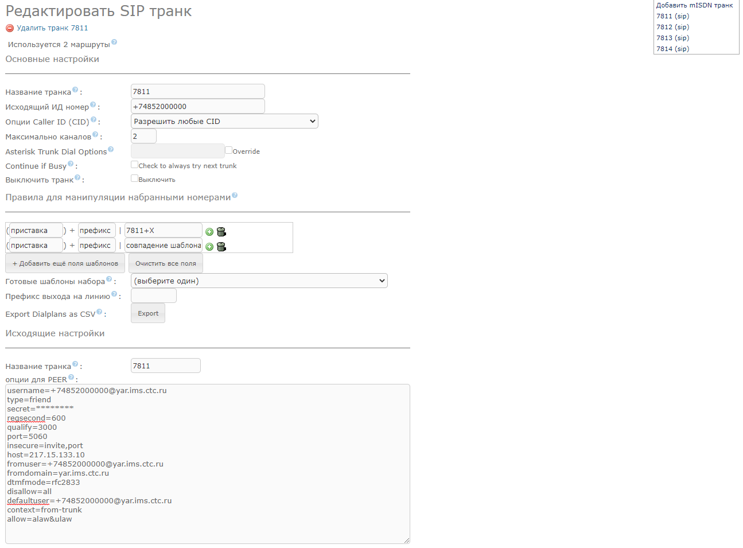This screenshot has height=548, width=743.
Task: Click Очистить все поля button
Action: click(x=165, y=263)
